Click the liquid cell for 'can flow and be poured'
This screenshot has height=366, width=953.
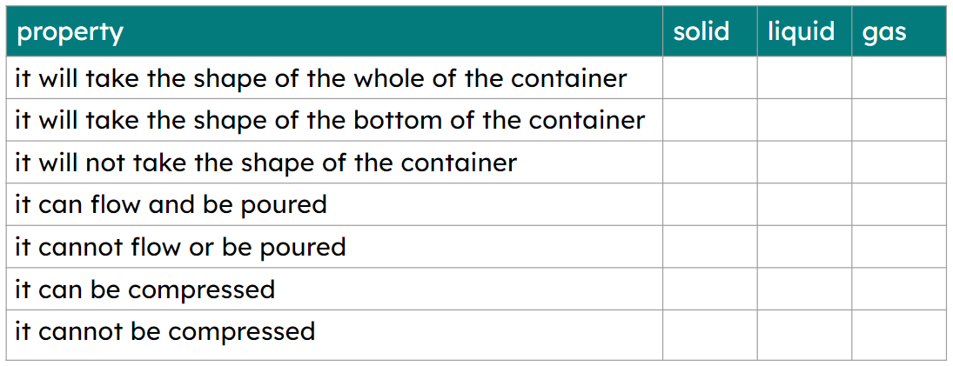click(804, 204)
